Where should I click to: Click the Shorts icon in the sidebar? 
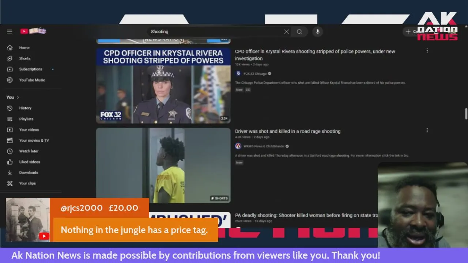[x=10, y=58]
